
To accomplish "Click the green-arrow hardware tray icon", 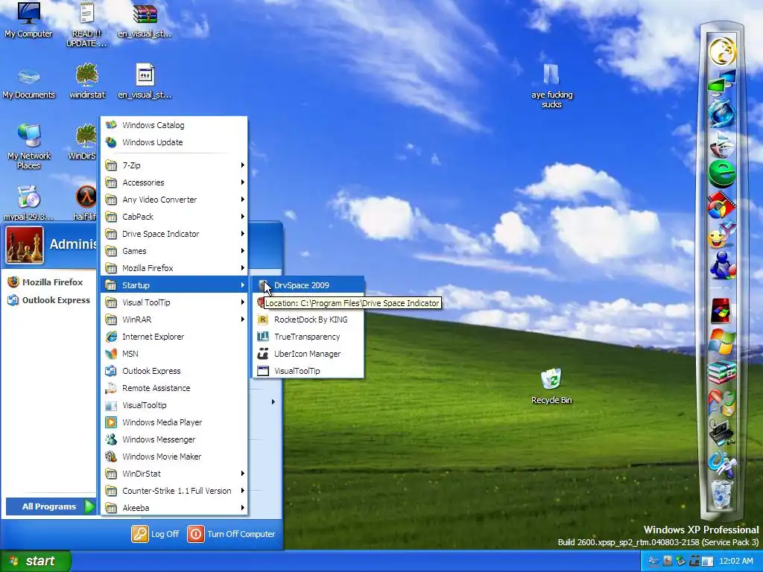I will (680, 561).
